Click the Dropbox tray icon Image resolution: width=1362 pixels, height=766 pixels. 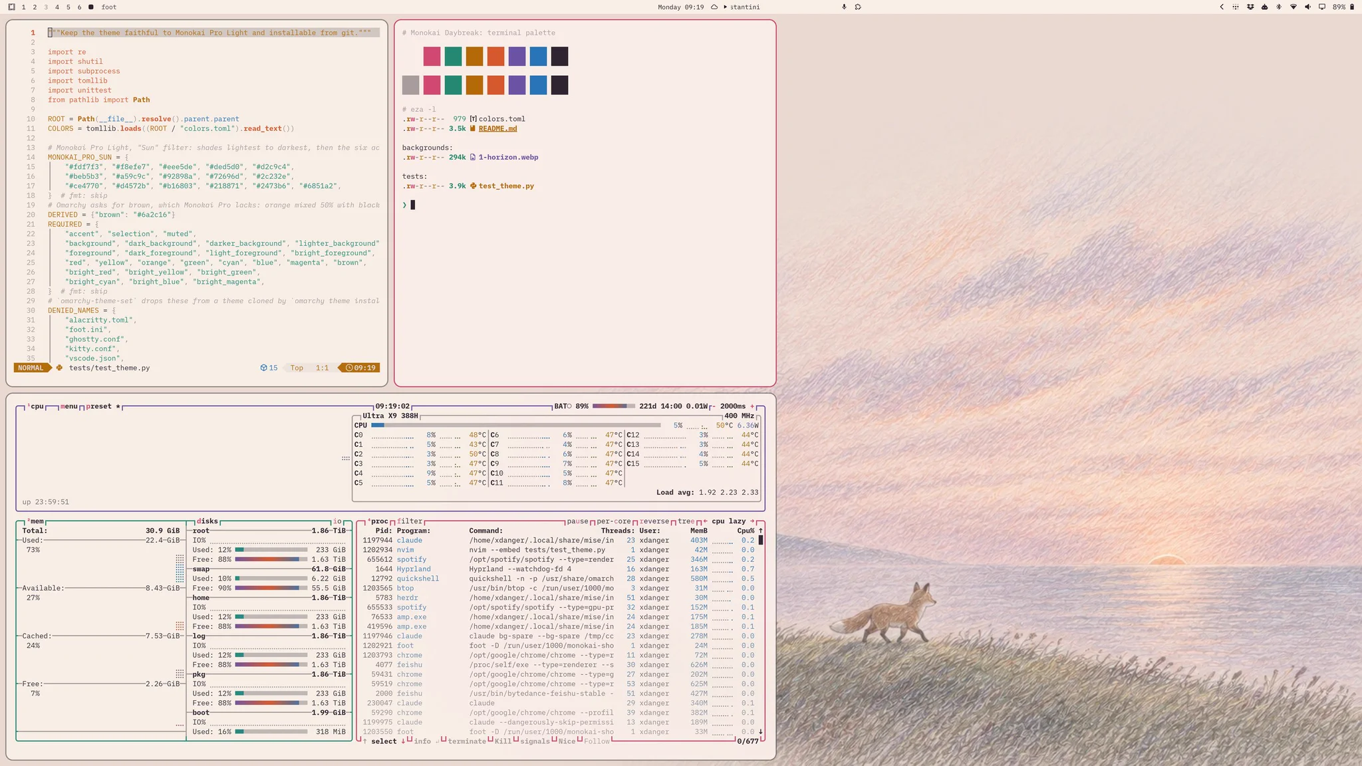[x=1250, y=7]
